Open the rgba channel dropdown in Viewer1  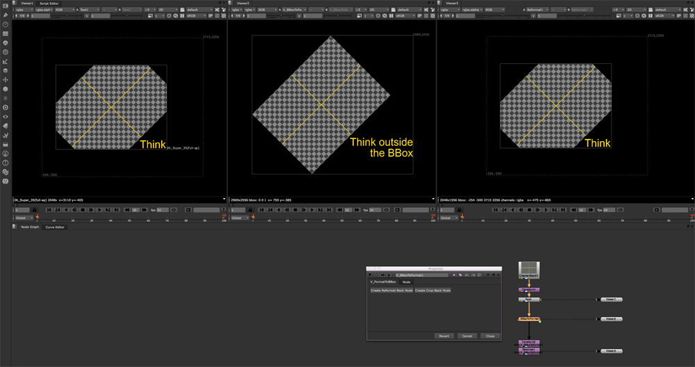(x=24, y=10)
